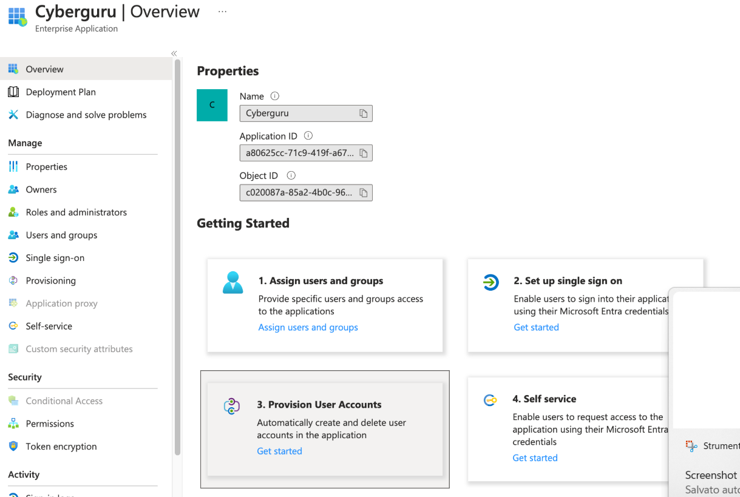Click the Diagnose wrench icon
740x497 pixels.
point(13,115)
